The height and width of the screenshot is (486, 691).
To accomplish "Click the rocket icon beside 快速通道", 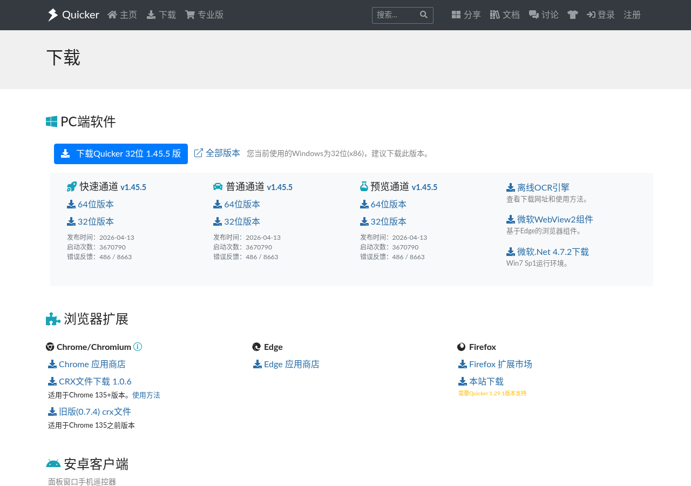I will tap(72, 187).
